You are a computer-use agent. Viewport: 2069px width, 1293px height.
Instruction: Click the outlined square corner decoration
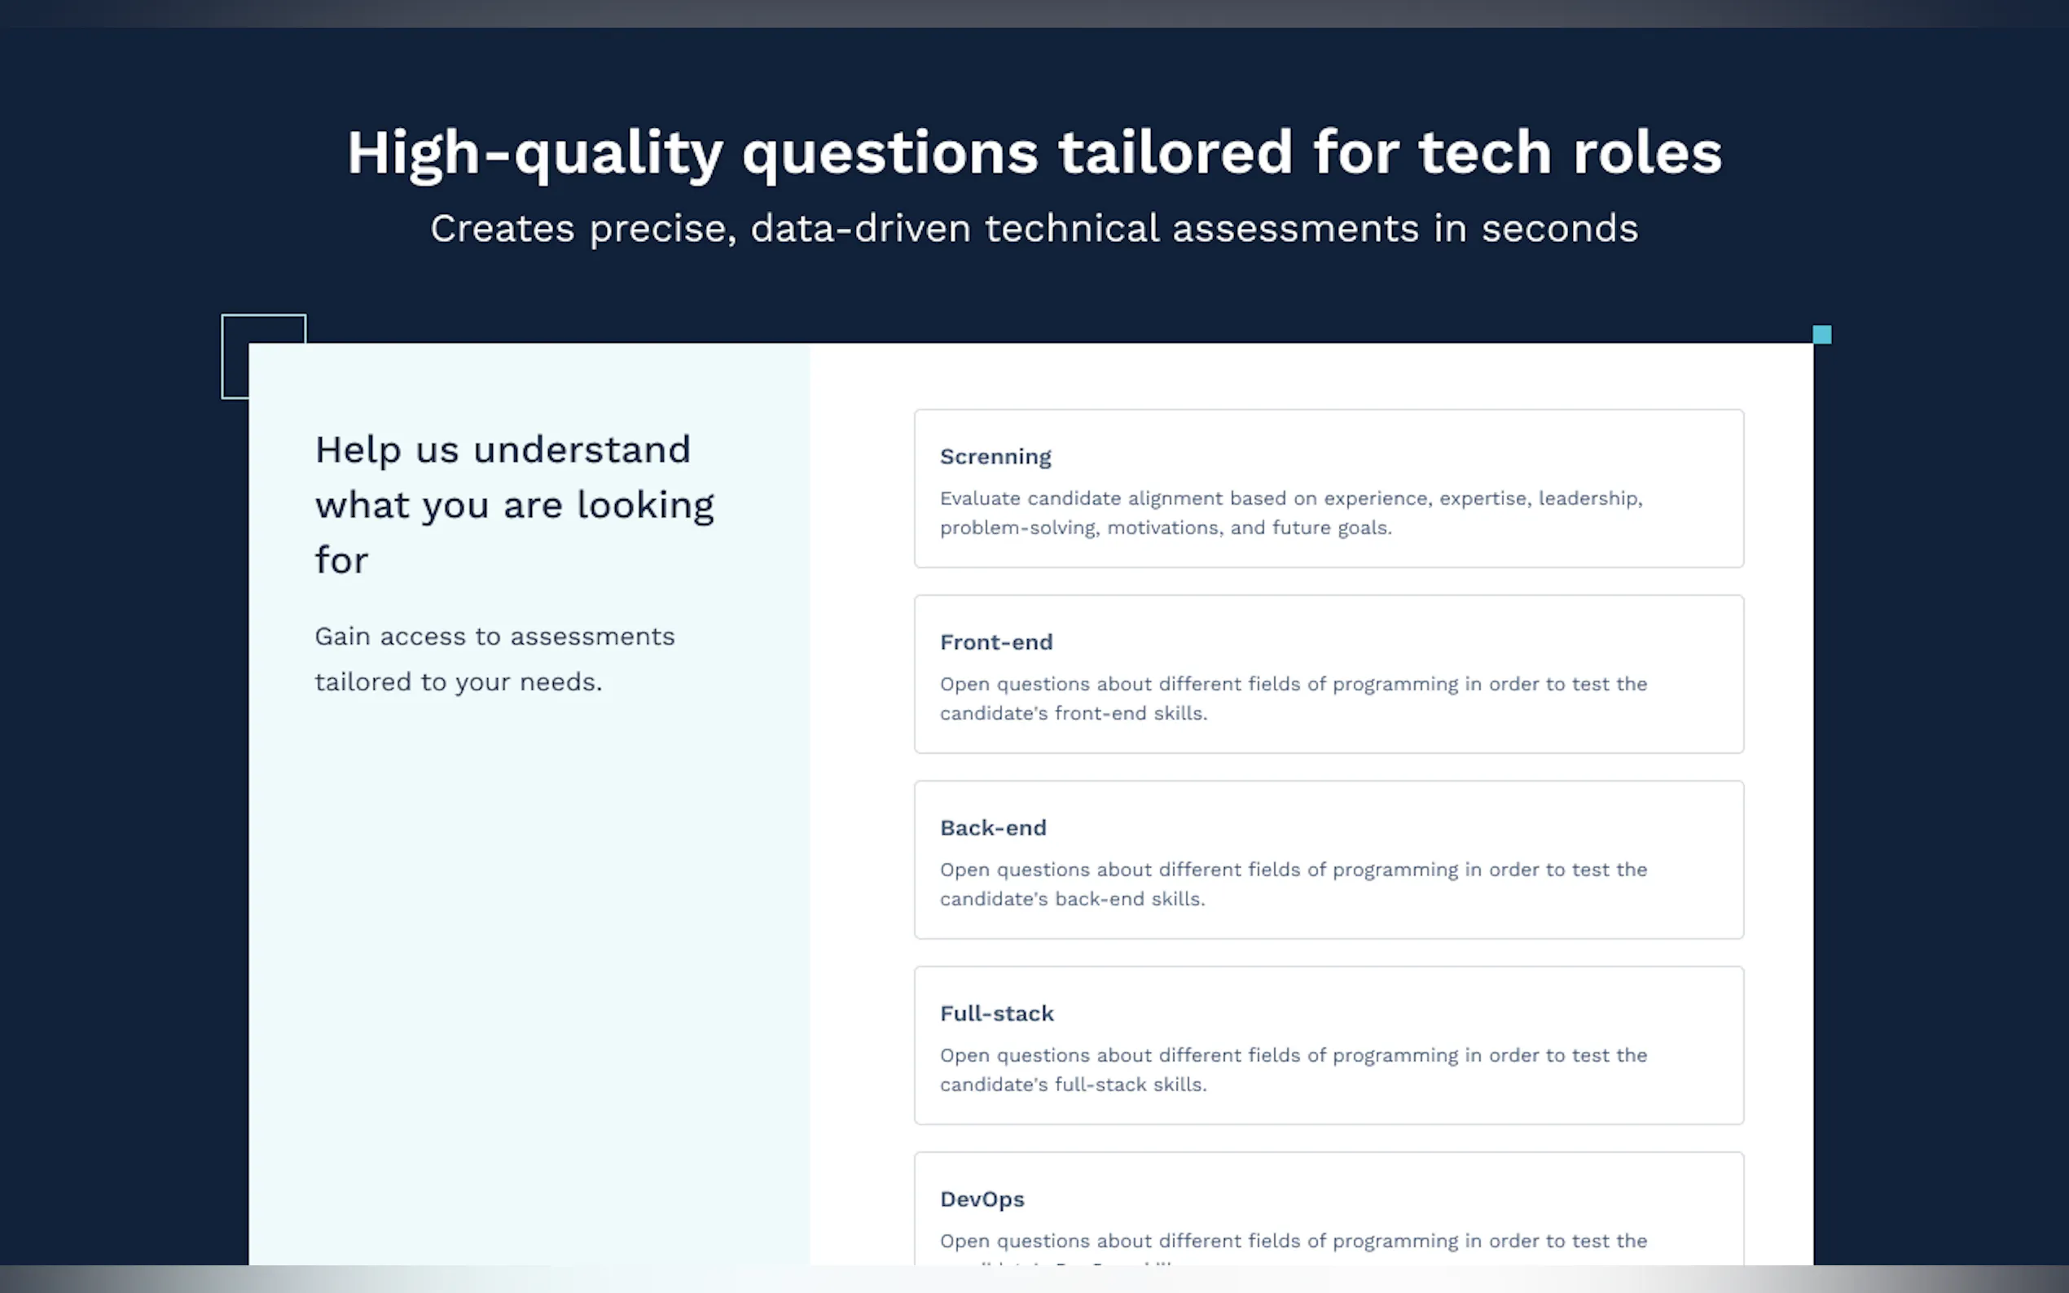(x=263, y=356)
